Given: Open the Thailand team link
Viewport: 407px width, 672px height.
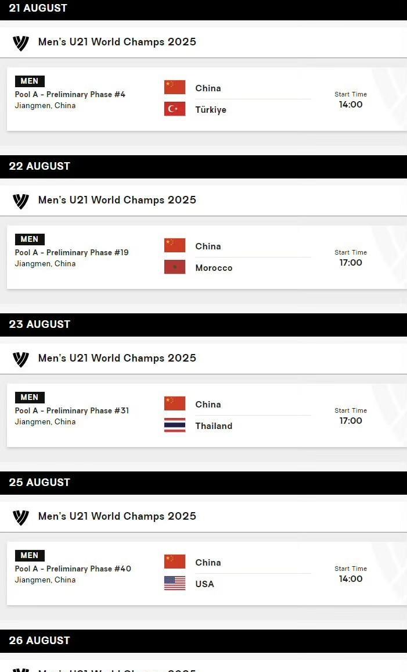Looking at the screenshot, I should [214, 426].
